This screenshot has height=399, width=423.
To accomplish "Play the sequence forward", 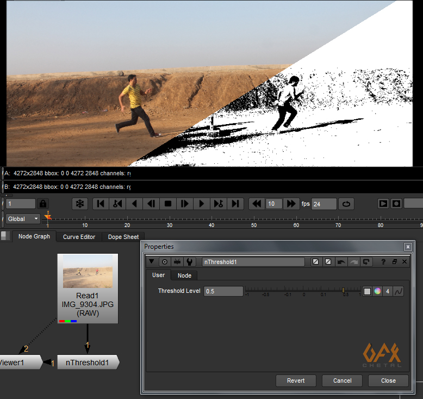I will 202,204.
